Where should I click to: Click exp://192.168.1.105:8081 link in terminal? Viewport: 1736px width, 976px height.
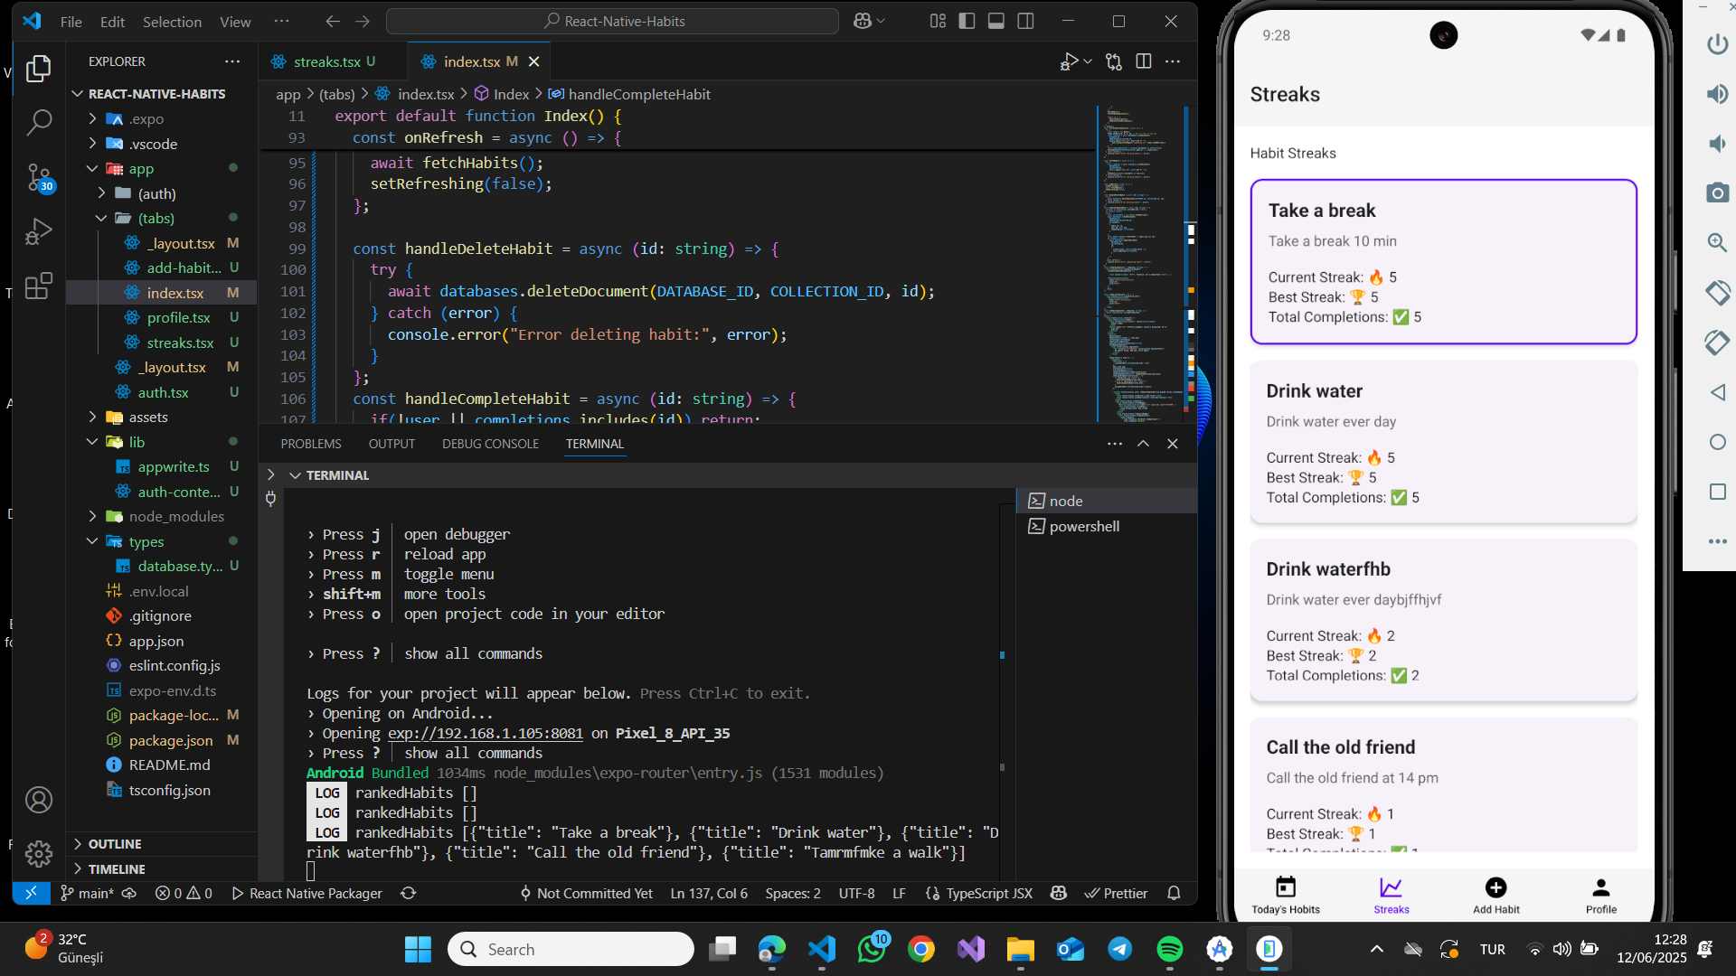coord(486,733)
